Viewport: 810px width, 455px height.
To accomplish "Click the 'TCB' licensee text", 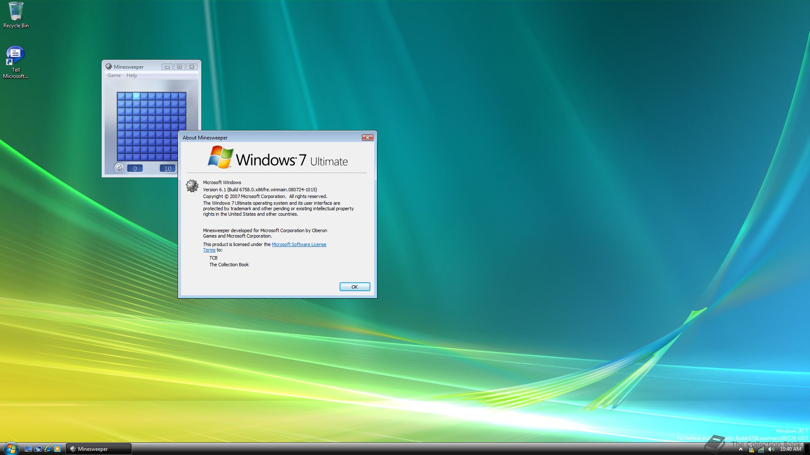I will [213, 258].
